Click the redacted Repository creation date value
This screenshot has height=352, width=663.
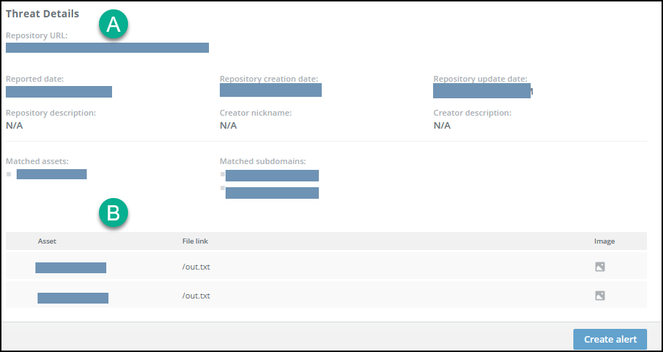tap(270, 90)
